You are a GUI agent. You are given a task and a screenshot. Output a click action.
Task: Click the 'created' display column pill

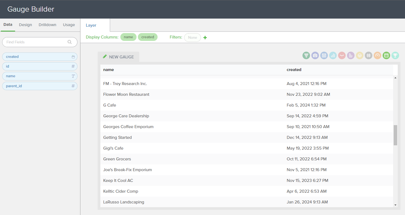(148, 37)
